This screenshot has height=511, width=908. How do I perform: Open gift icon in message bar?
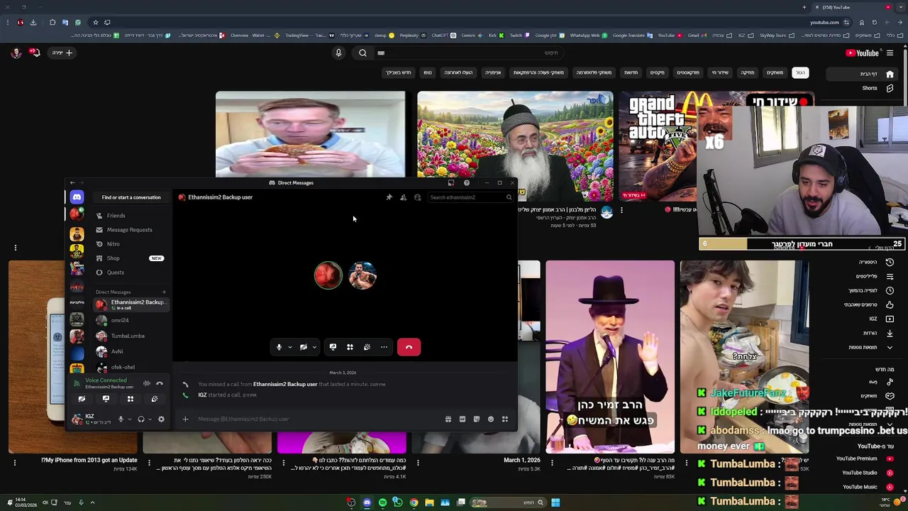click(x=448, y=419)
